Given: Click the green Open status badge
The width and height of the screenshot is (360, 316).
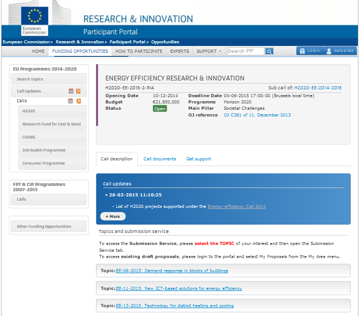Looking at the screenshot, I should 160,109.
